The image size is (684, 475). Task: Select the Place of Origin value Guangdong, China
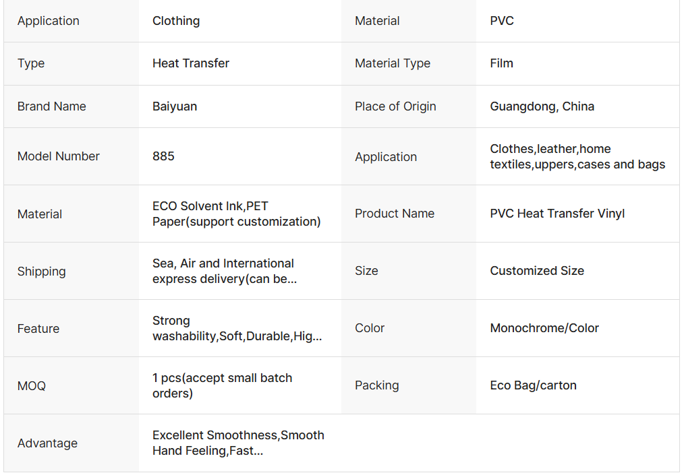(x=542, y=106)
